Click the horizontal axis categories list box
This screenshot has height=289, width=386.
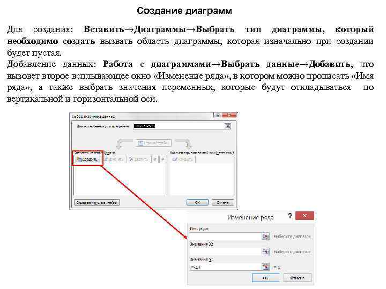click(202, 179)
